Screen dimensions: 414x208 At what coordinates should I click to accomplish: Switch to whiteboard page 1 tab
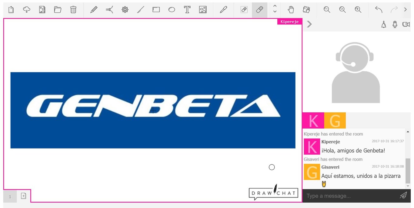pos(10,197)
